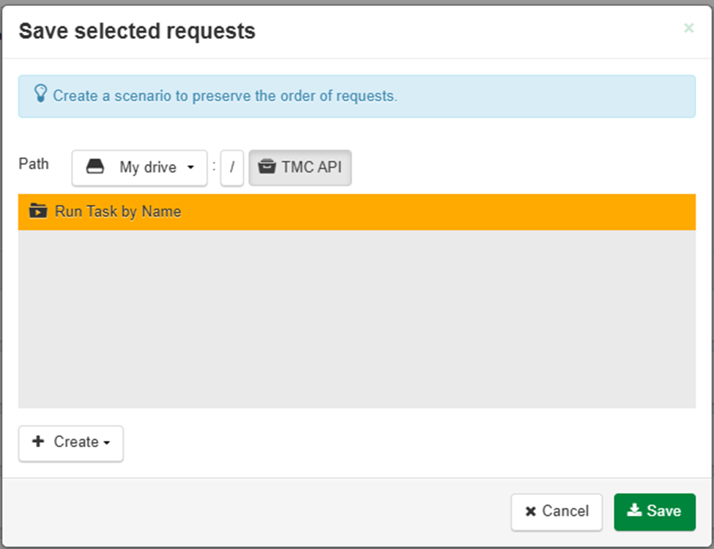Click the Path label next to My drive
The height and width of the screenshot is (549, 714).
pos(34,164)
